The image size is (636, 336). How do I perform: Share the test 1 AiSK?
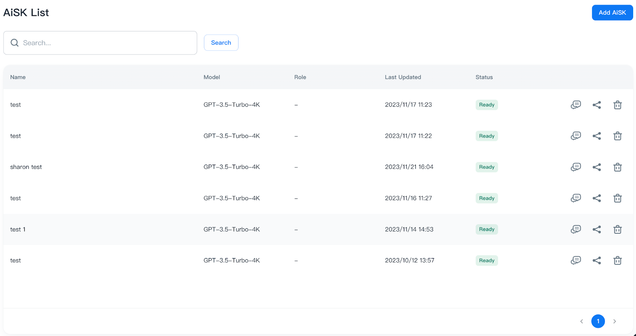pyautogui.click(x=597, y=229)
